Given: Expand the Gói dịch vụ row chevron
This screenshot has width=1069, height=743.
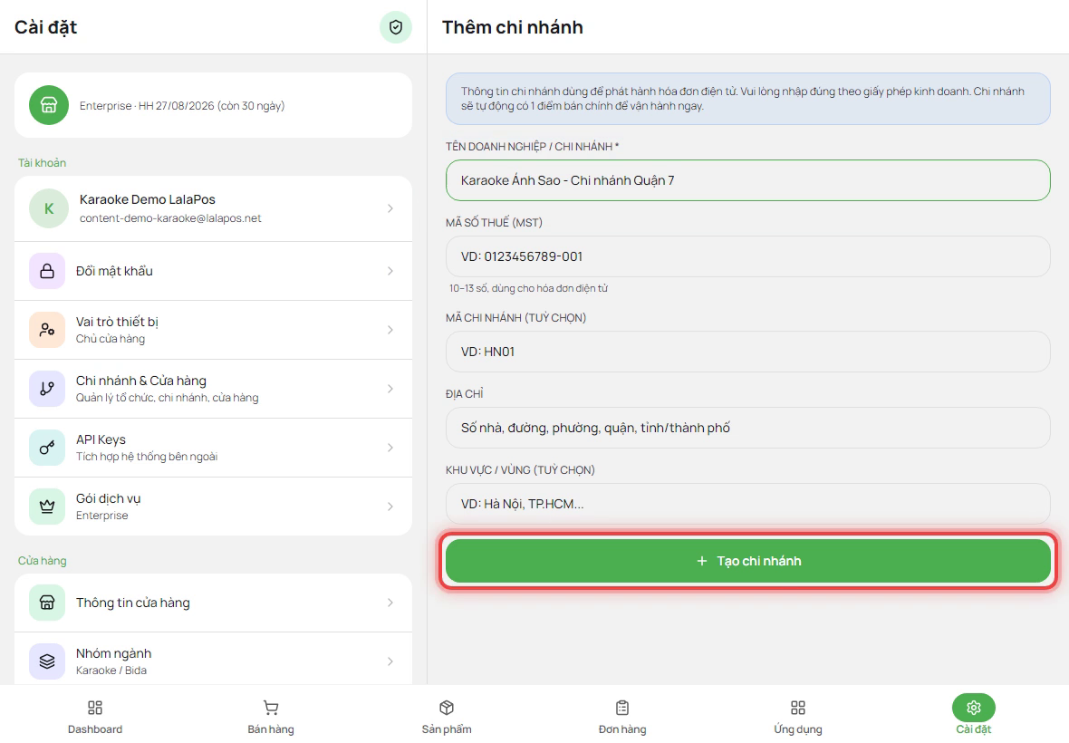Looking at the screenshot, I should (390, 507).
